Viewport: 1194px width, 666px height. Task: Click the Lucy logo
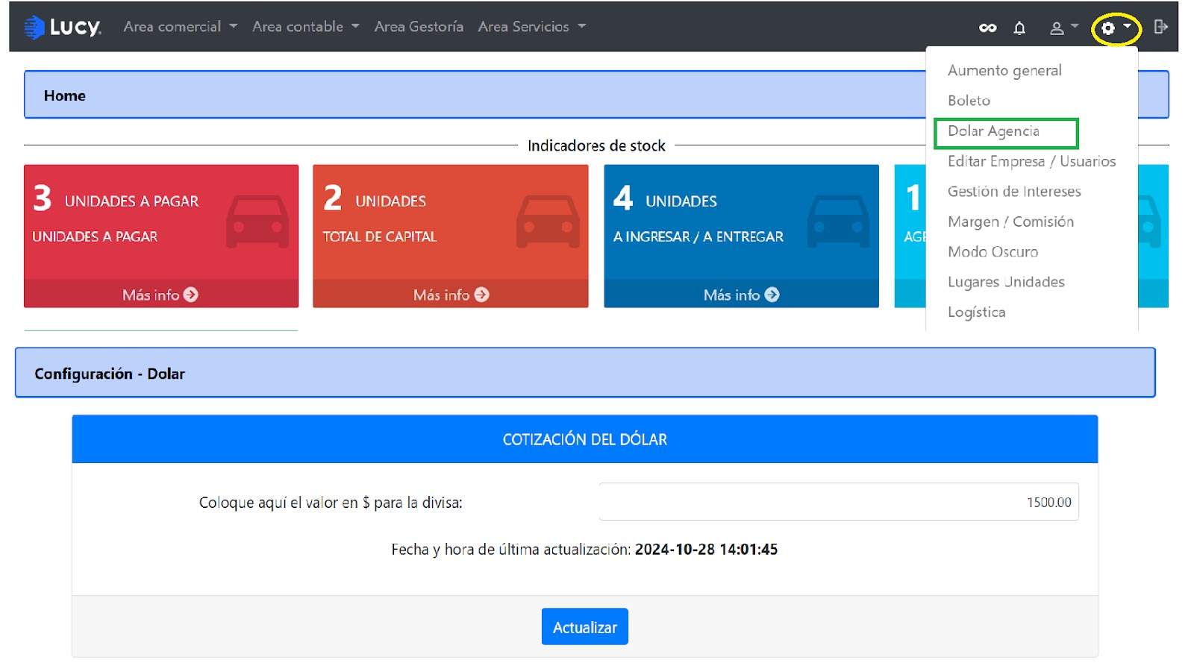click(x=63, y=27)
